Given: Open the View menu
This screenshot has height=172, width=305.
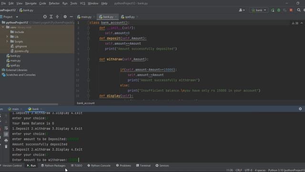Looking at the screenshot, I should [x=19, y=3].
